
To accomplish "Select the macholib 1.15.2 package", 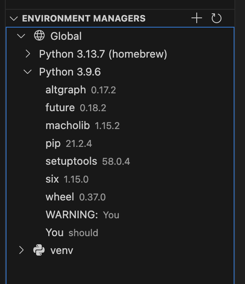I will pos(120,125).
